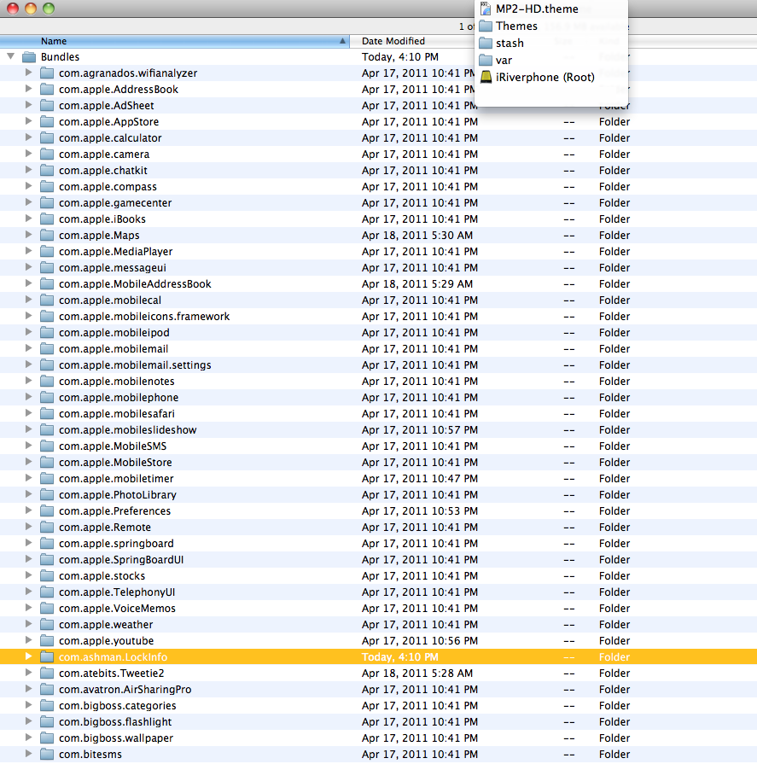Click the com.apple.MobileStore folder icon
Image resolution: width=757 pixels, height=764 pixels.
[x=47, y=462]
